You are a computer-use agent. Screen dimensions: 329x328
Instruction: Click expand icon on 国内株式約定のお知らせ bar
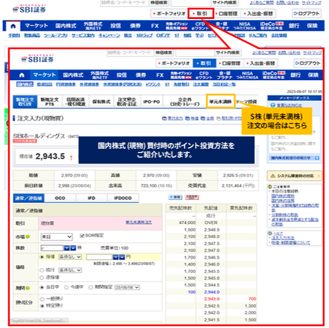pyautogui.click(x=317, y=158)
